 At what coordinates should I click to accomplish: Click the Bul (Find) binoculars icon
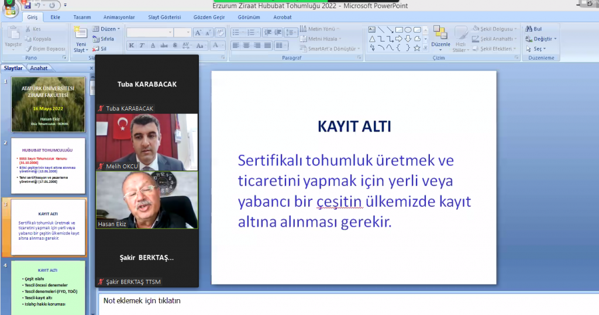click(x=529, y=29)
